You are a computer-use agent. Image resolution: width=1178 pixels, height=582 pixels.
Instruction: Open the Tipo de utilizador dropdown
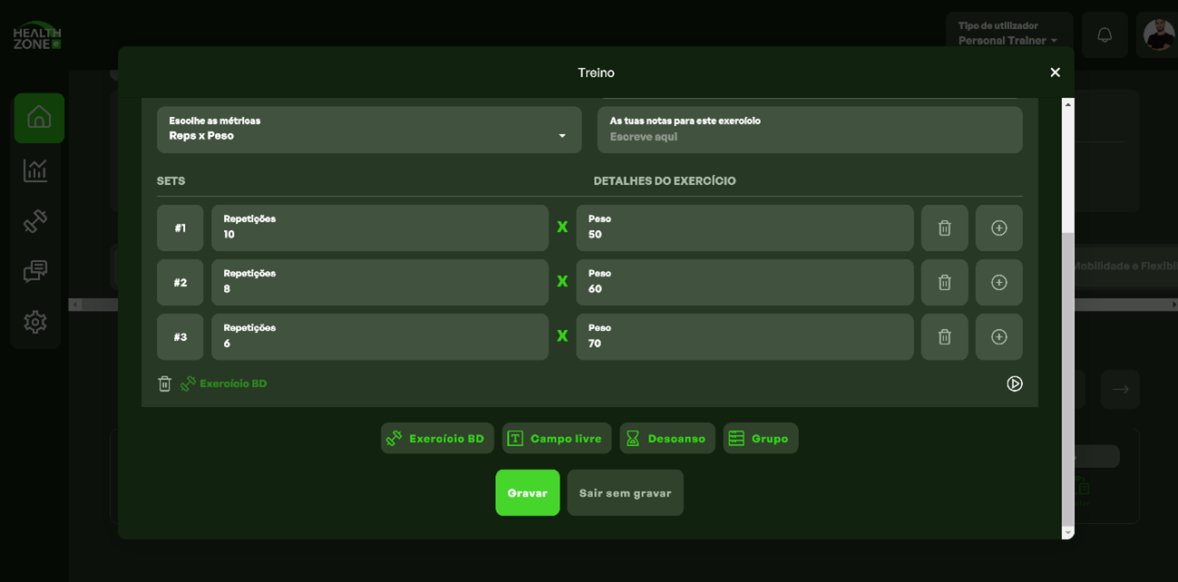(x=1009, y=34)
